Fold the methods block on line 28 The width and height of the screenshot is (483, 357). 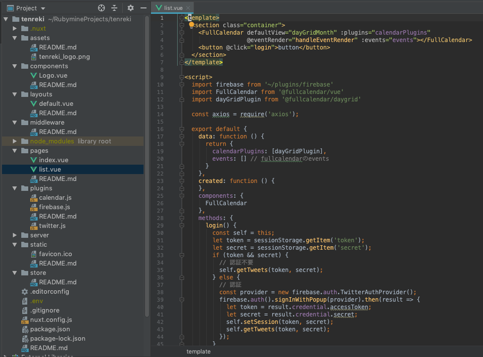[182, 218]
